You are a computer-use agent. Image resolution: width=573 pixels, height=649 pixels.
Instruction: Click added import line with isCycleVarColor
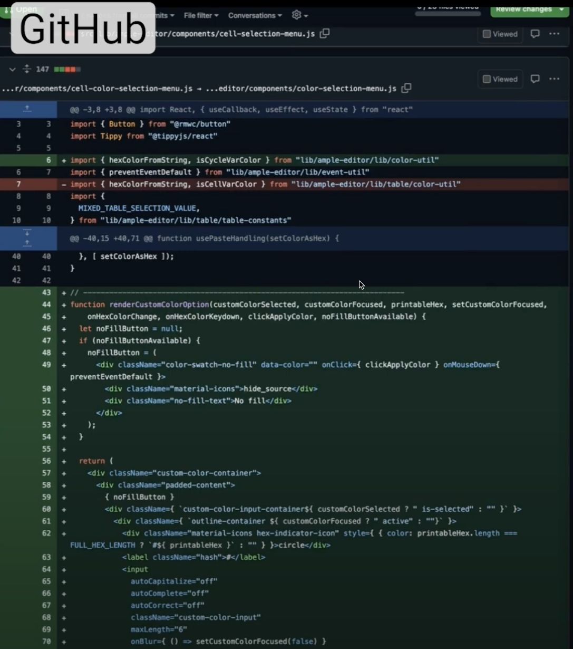(x=255, y=160)
